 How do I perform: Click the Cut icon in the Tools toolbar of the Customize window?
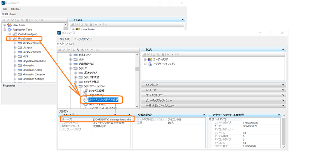pos(18,20)
